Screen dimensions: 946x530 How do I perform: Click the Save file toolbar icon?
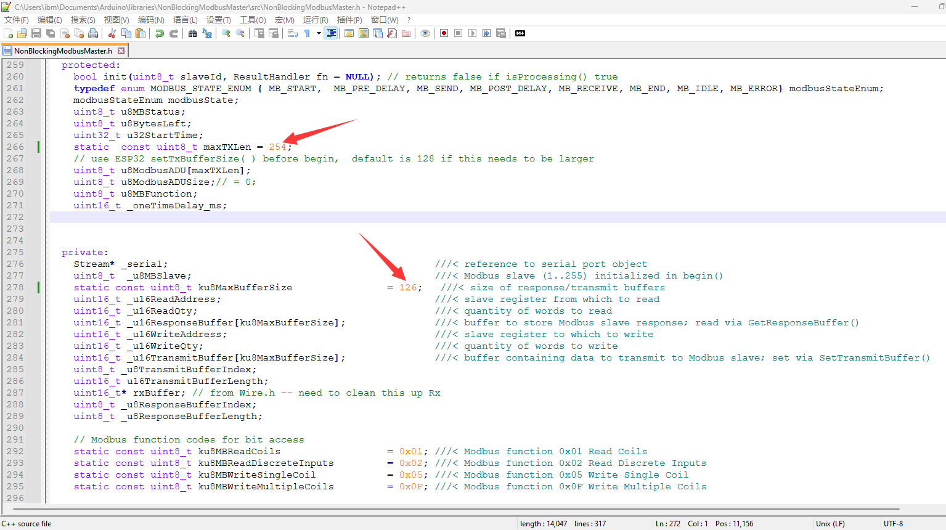pos(36,33)
